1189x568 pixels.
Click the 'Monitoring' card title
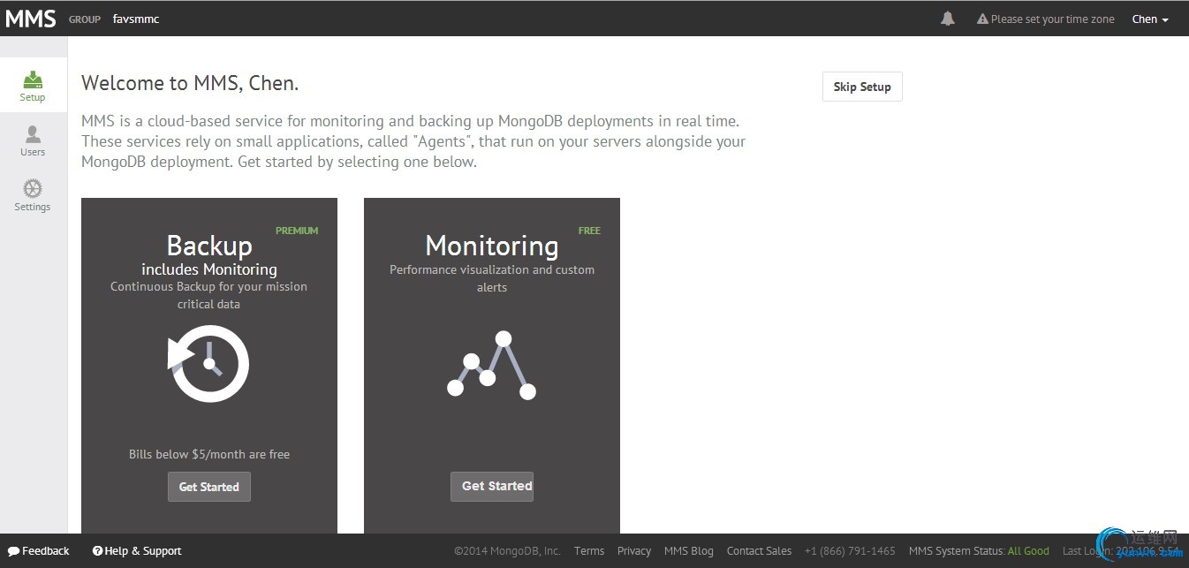click(492, 246)
